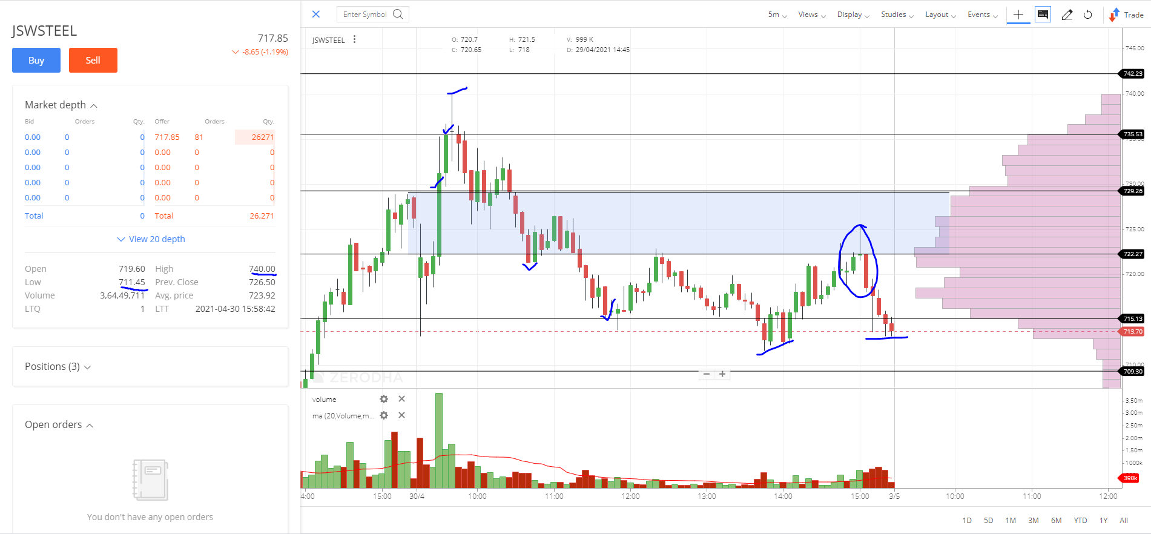The height and width of the screenshot is (534, 1151).
Task: Click the Total offer quantity 26,271
Action: tap(262, 216)
